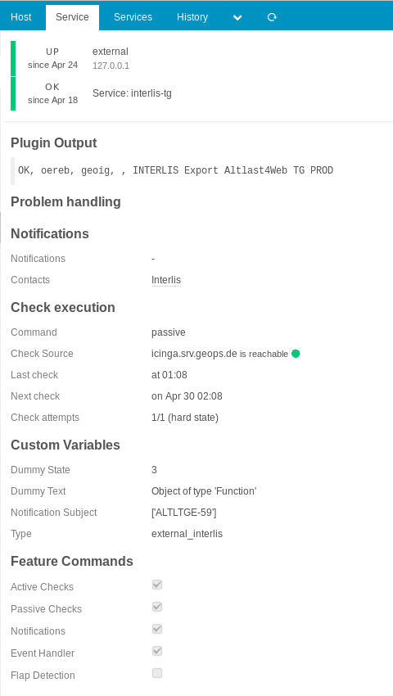Enable the Flap Detection checkbox
Viewport: 393px width, 696px height.
tap(157, 673)
